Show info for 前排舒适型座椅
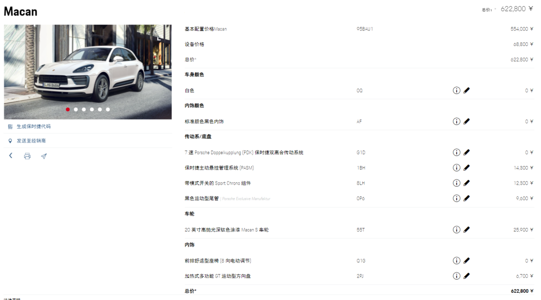Image resolution: width=541 pixels, height=300 pixels. point(456,260)
